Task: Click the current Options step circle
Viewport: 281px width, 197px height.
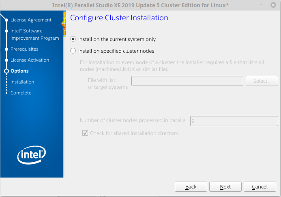Action: tap(6, 71)
